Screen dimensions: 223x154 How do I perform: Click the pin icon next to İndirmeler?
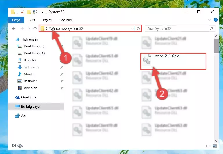pos(61,67)
